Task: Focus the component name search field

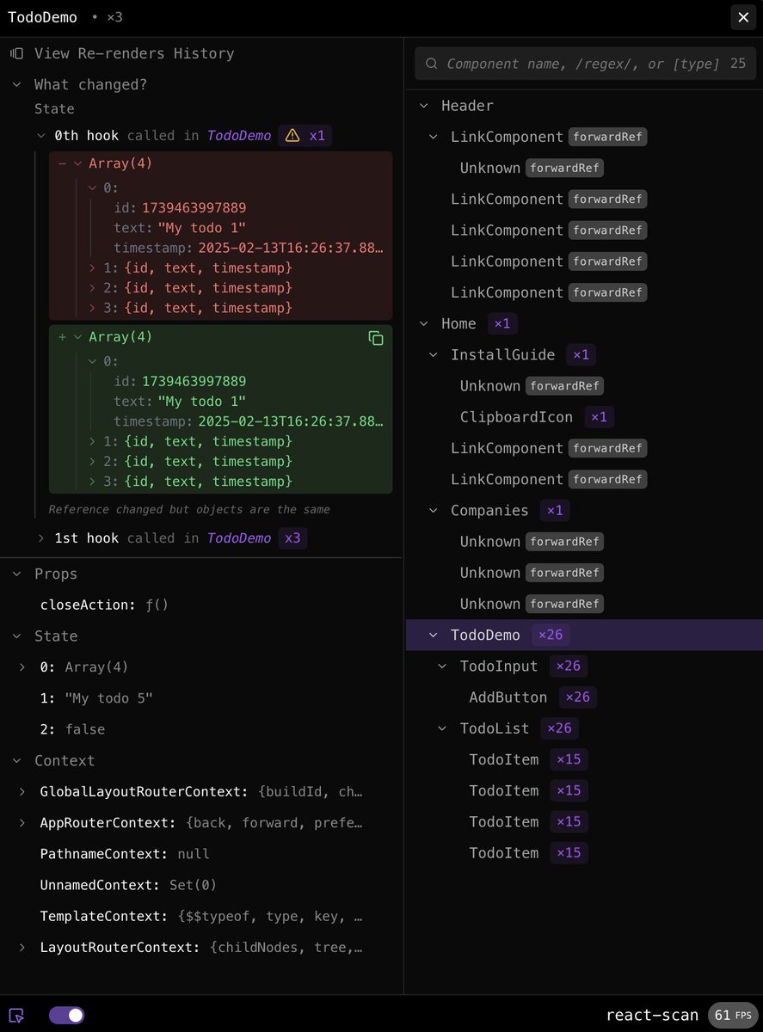Action: (x=583, y=64)
